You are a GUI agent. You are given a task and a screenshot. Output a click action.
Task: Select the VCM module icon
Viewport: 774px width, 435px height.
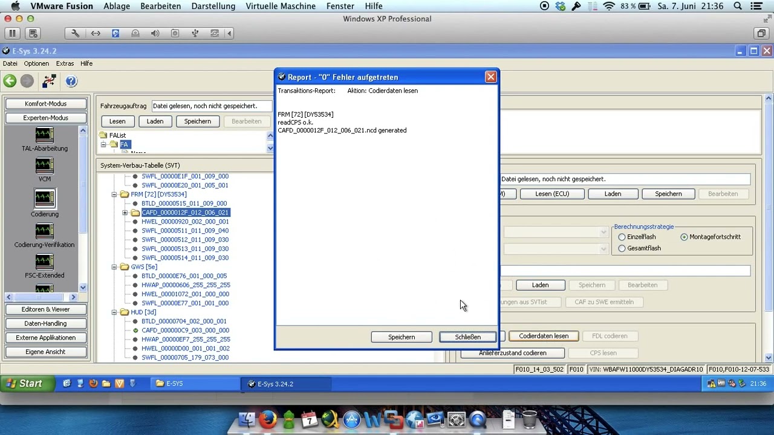pyautogui.click(x=44, y=166)
